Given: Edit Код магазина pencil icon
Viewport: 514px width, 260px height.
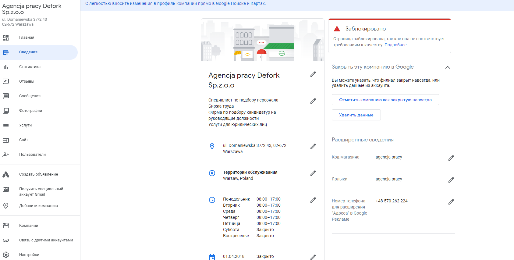Looking at the screenshot, I should click(x=451, y=158).
